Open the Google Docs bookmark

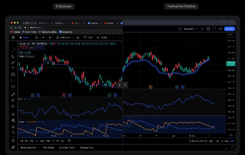pos(66,32)
